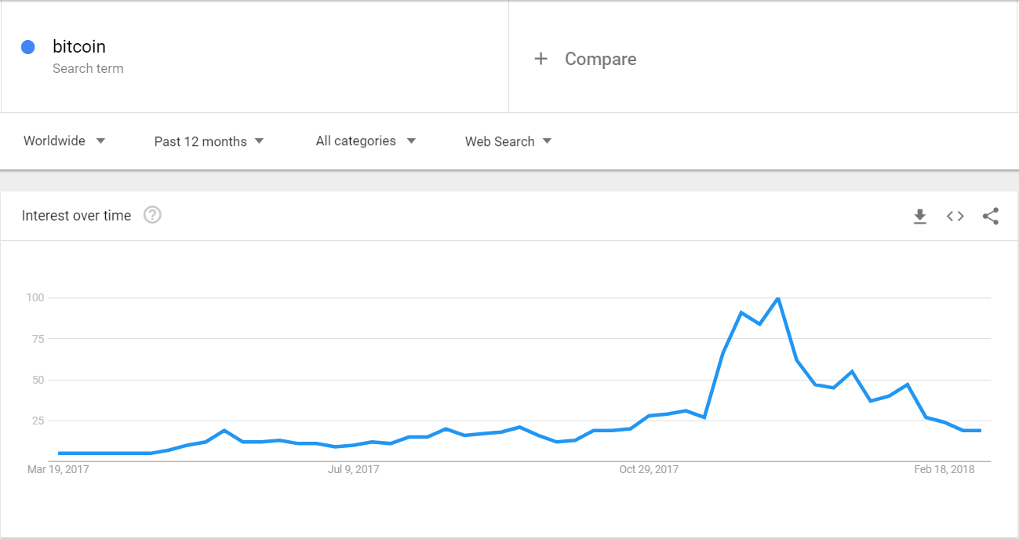
Task: Open the Worldwide region dropdown
Action: (64, 141)
